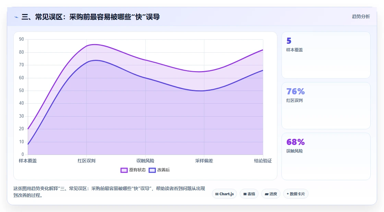Select the 样本覆盖 data card showing 5
Viewport: 384px width, 212px height.
pyautogui.click(x=326, y=55)
